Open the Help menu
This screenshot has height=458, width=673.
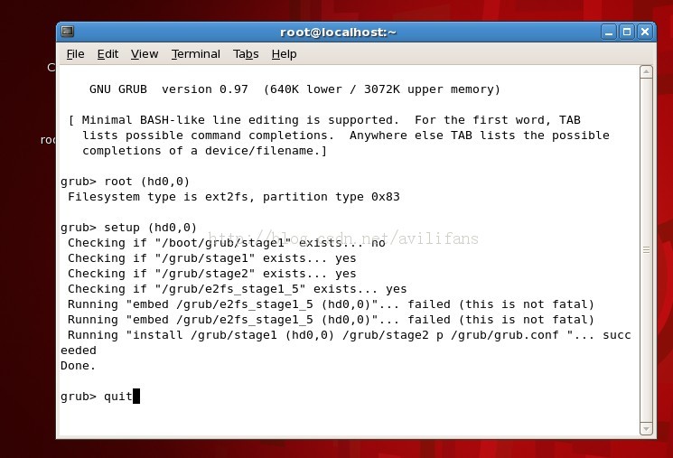(x=284, y=54)
